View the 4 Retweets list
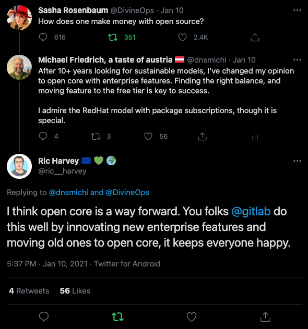The height and width of the screenshot is (329, 308). point(29,291)
